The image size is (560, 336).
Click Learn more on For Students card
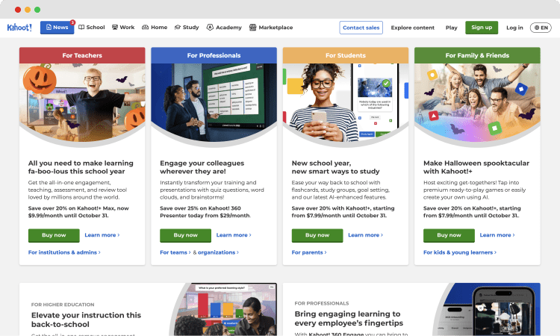365,235
